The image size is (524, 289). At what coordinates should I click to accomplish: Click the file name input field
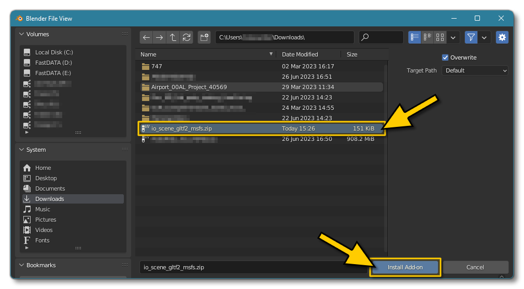[253, 267]
